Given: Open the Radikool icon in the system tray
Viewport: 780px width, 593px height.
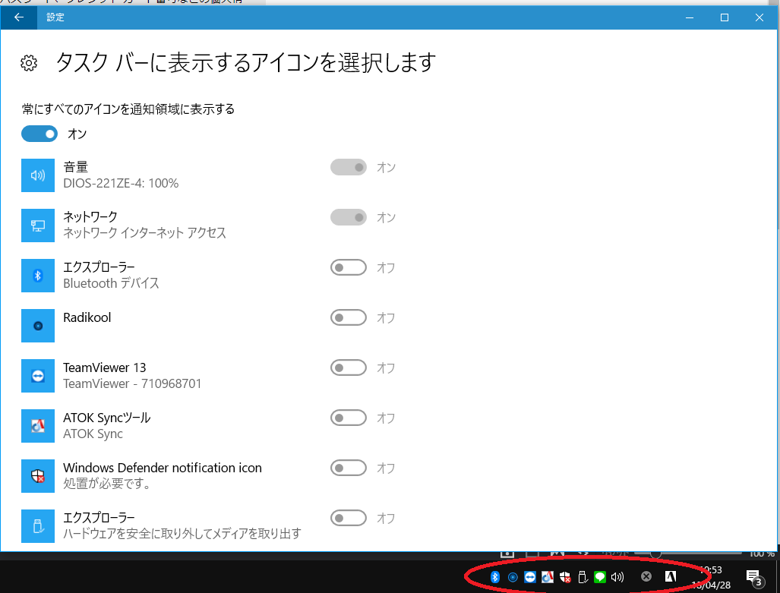Looking at the screenshot, I should 513,577.
